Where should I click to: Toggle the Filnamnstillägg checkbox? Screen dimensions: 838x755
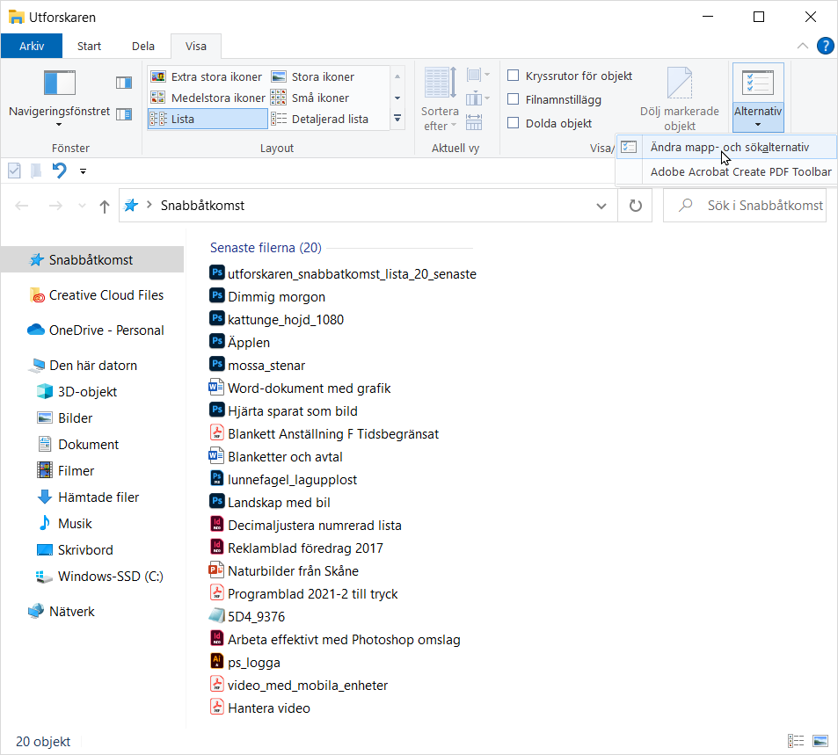[x=514, y=100]
